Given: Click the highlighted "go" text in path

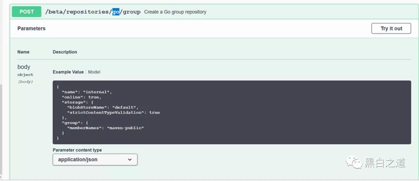Looking at the screenshot, I should tap(116, 12).
